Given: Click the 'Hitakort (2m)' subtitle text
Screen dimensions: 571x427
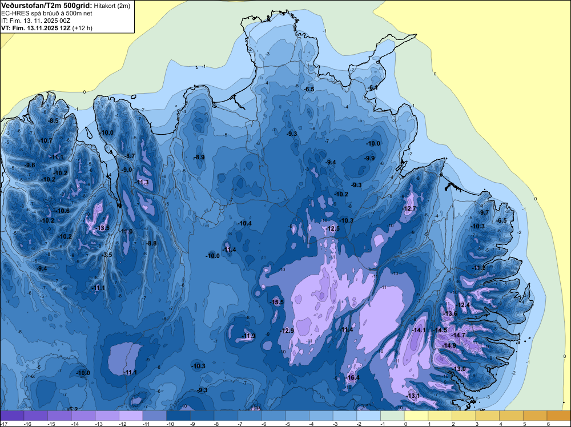Looking at the screenshot, I should pos(112,6).
